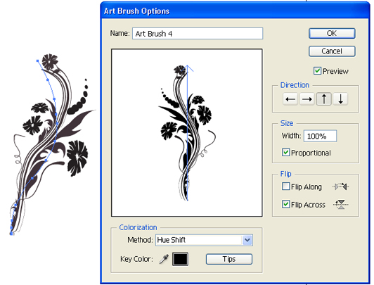Screen dimensions: 374x285
Task: Edit the Width percentage field
Action: (320, 136)
